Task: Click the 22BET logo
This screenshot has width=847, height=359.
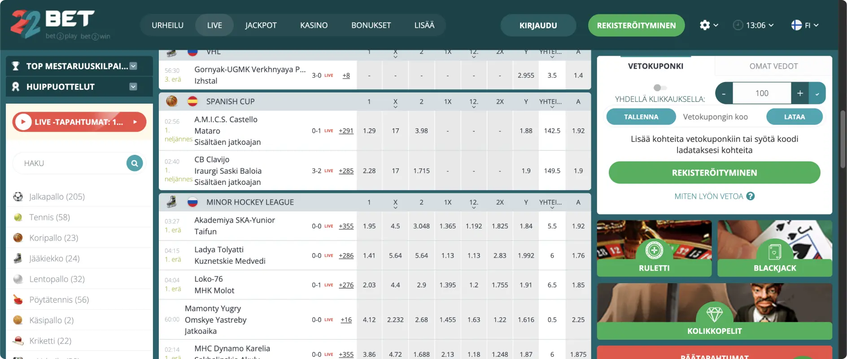Action: click(x=60, y=25)
